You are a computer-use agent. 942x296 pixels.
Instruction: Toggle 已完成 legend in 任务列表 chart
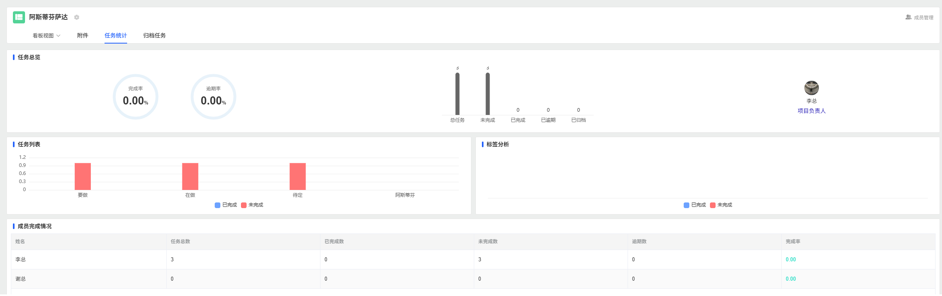(x=226, y=205)
